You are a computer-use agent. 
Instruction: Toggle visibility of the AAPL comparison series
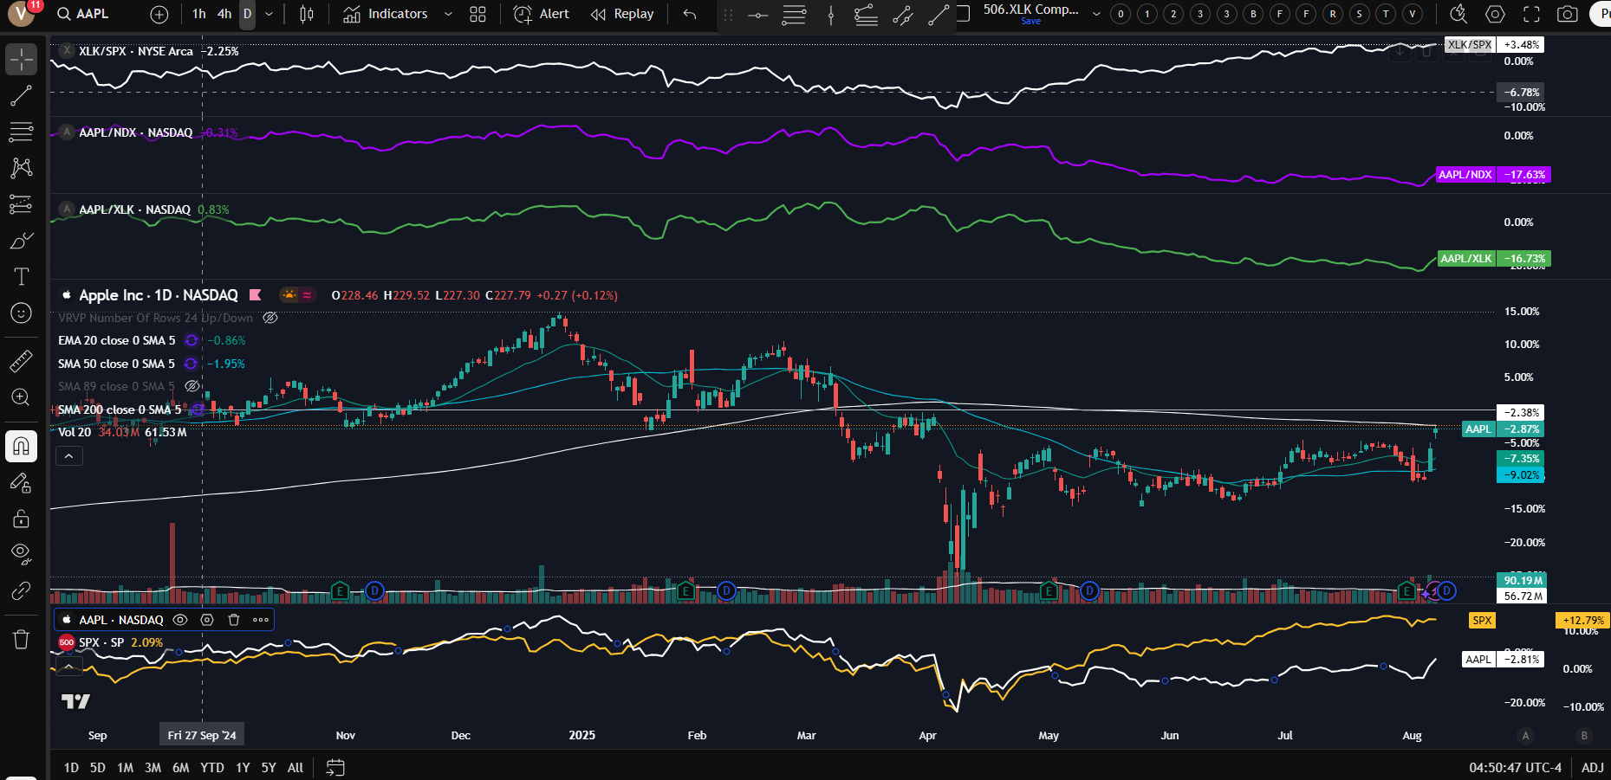click(x=180, y=620)
